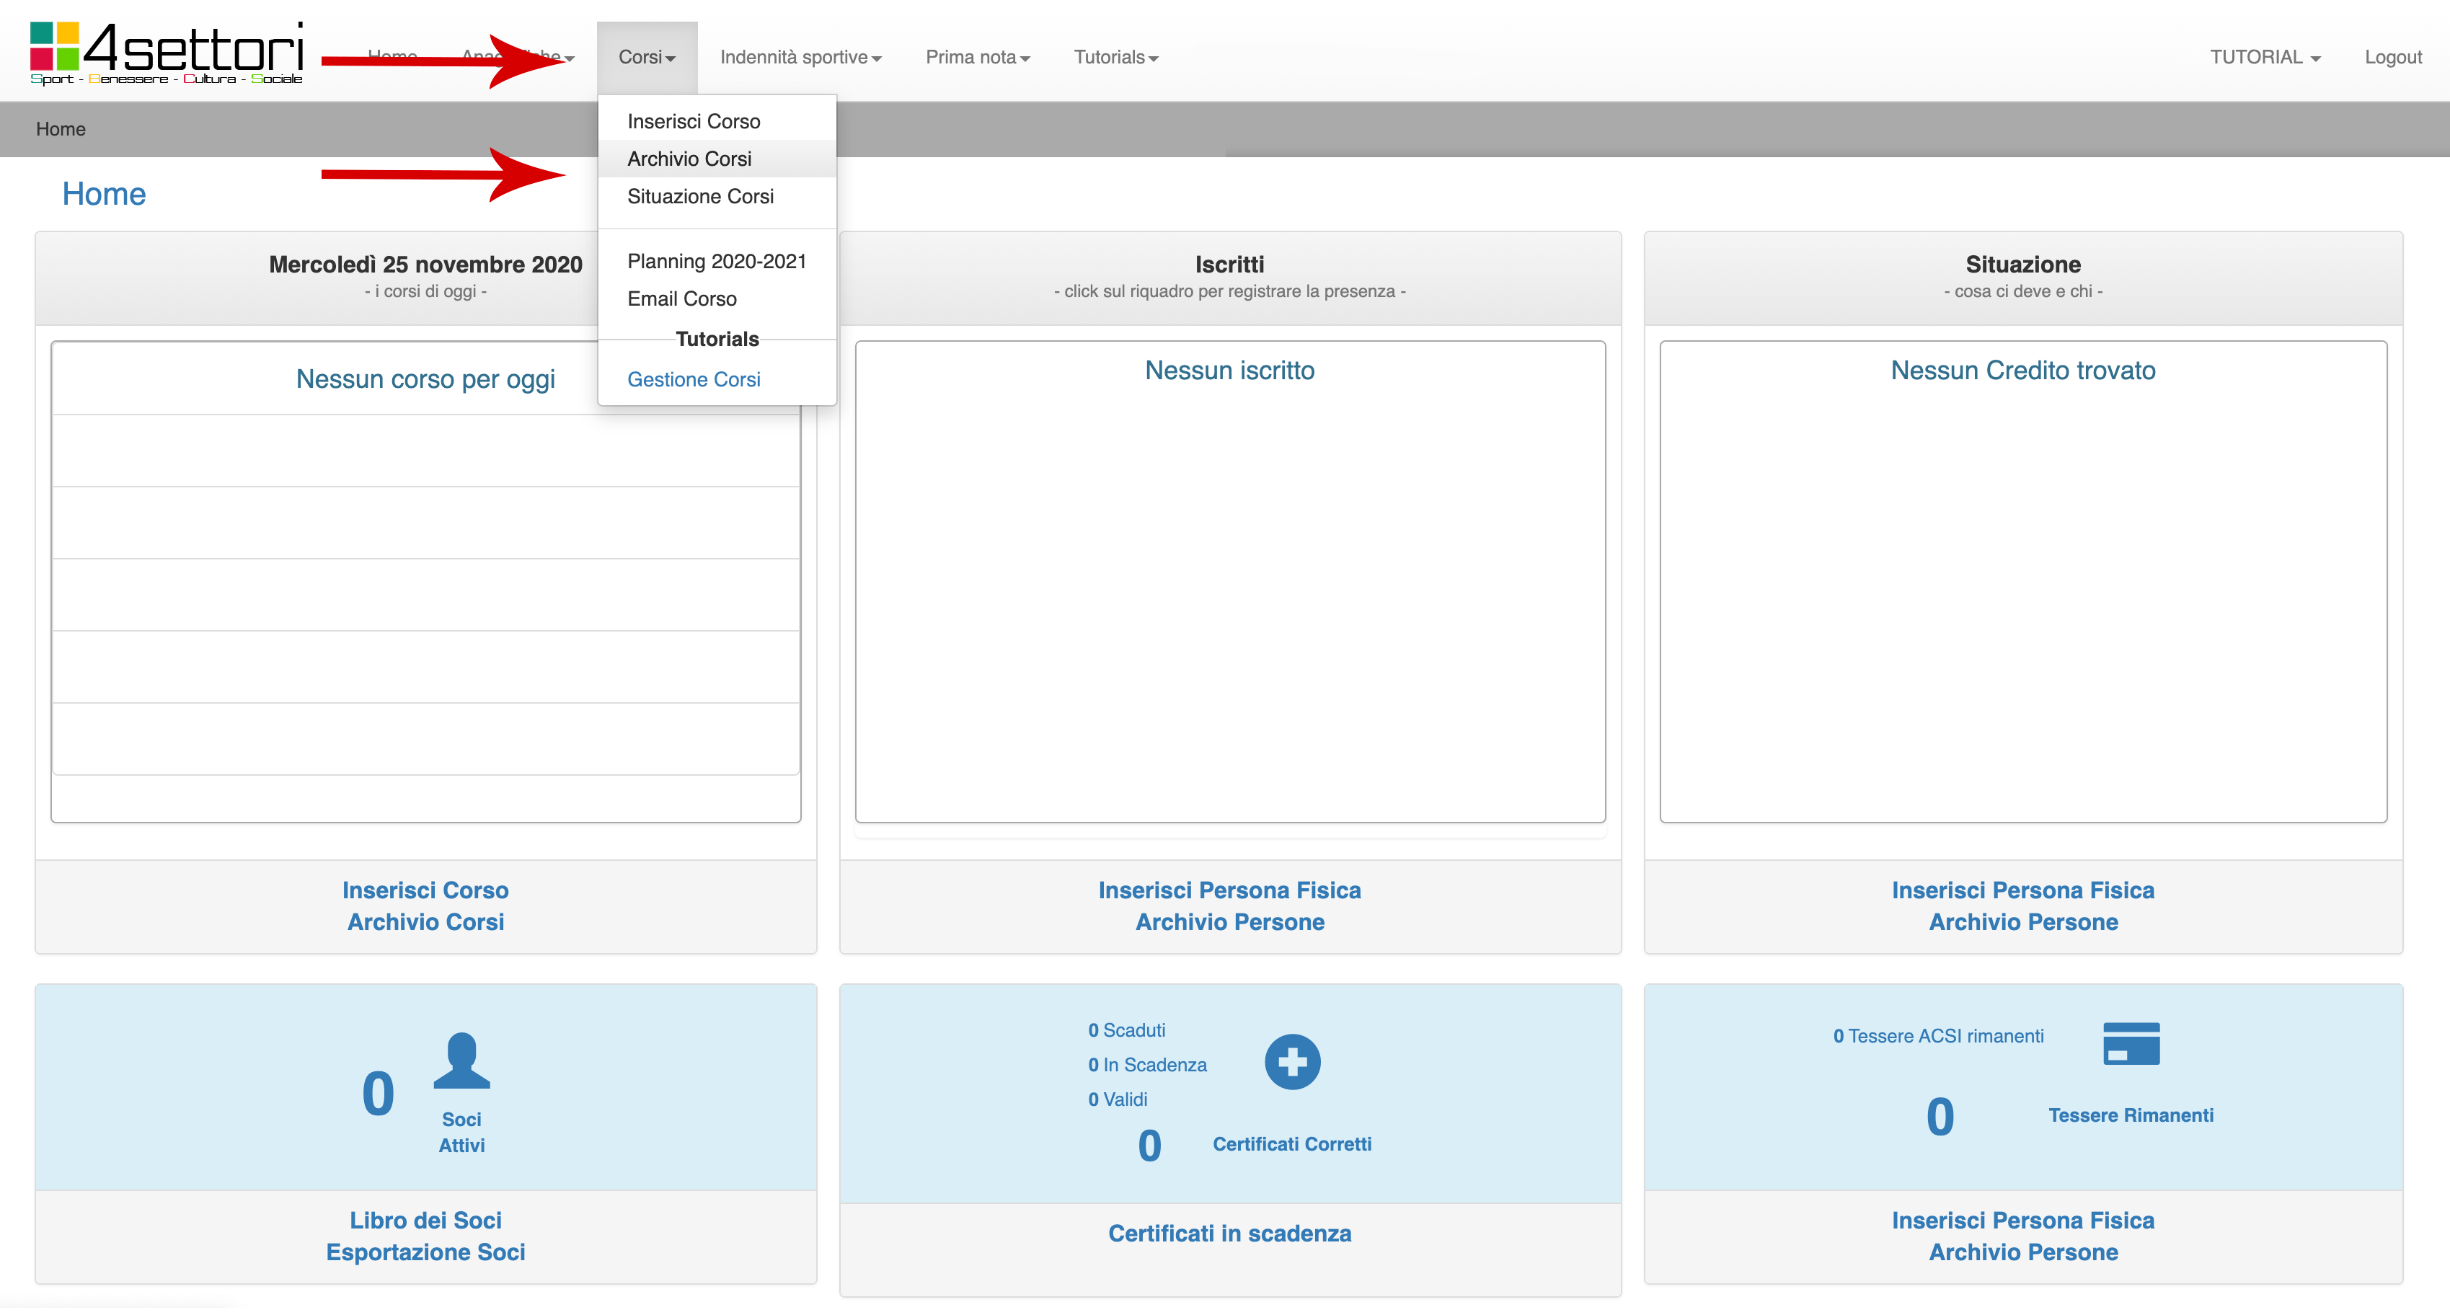Click the blue plus certificate icon
This screenshot has width=2450, height=1315.
(1291, 1061)
